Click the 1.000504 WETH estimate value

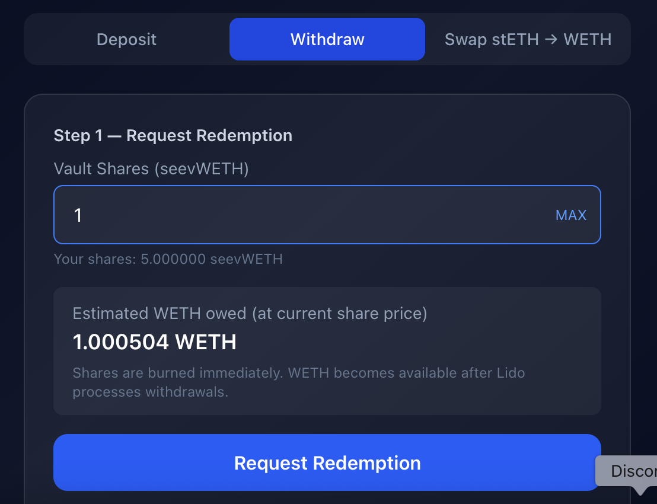(x=154, y=342)
